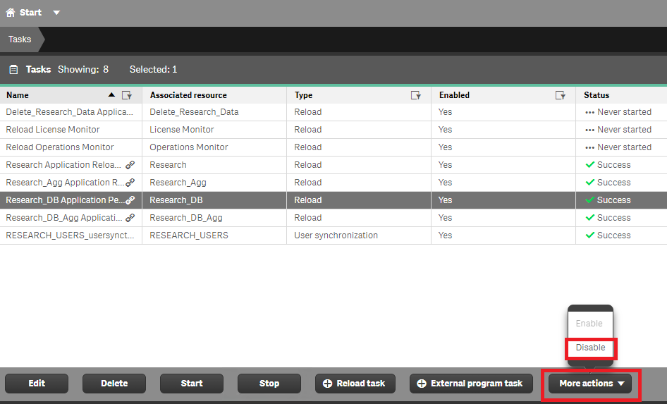Choose Disable from the popup menu
667x404 pixels.
coord(590,348)
